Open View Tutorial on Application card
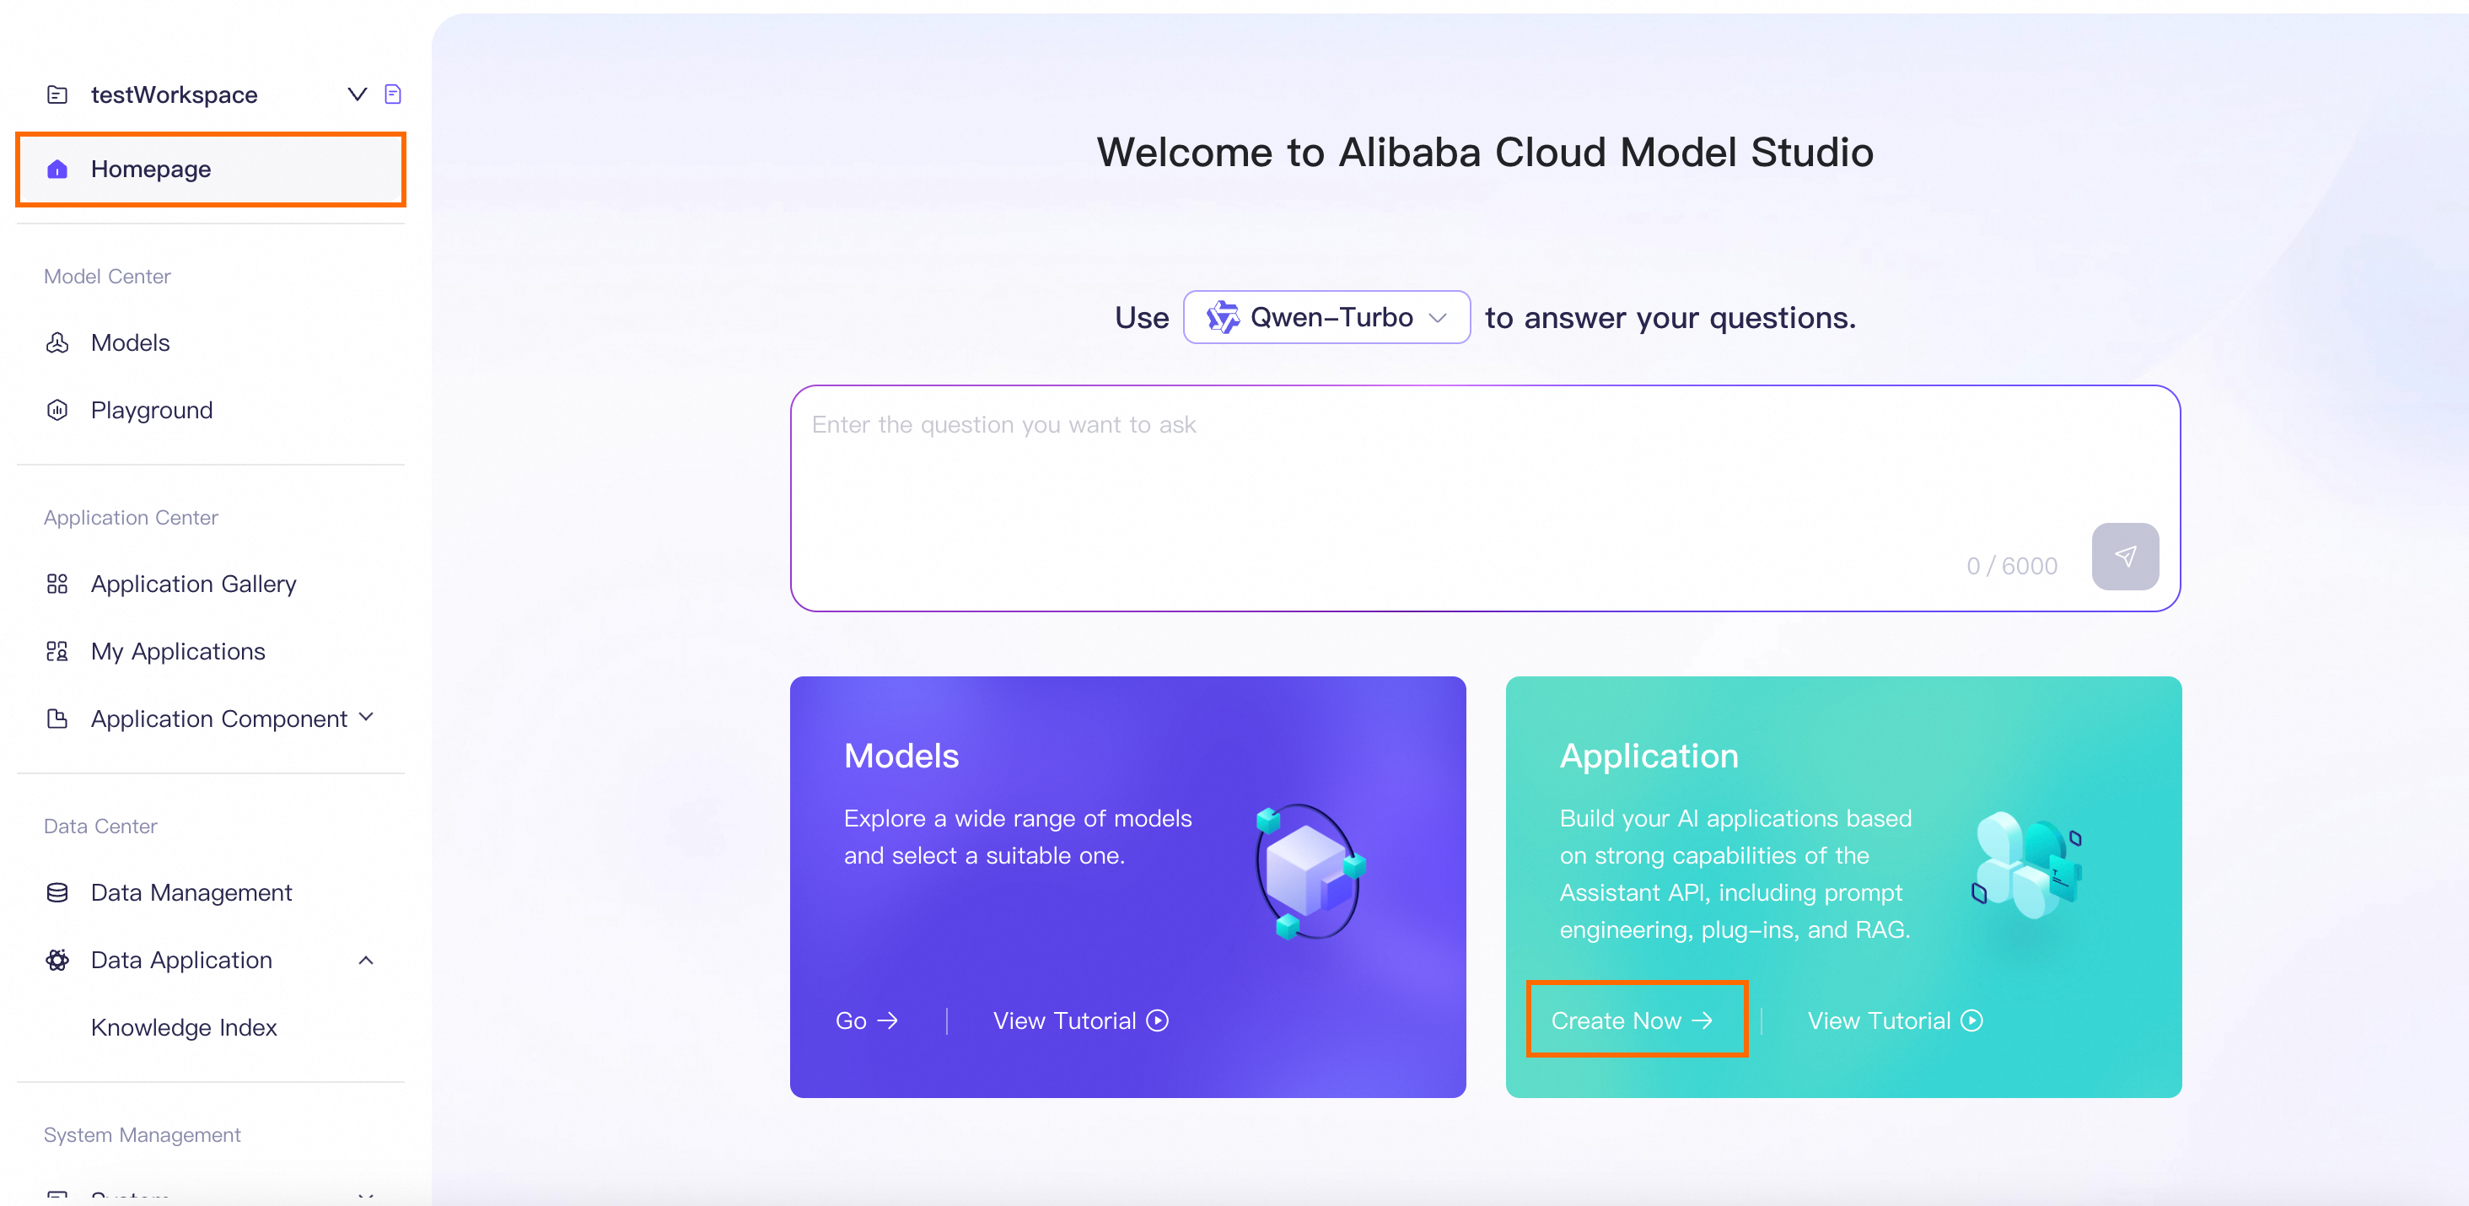This screenshot has width=2469, height=1206. [x=1894, y=1020]
